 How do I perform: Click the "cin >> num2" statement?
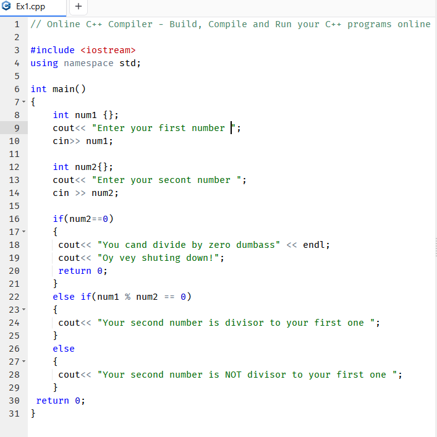coord(85,193)
